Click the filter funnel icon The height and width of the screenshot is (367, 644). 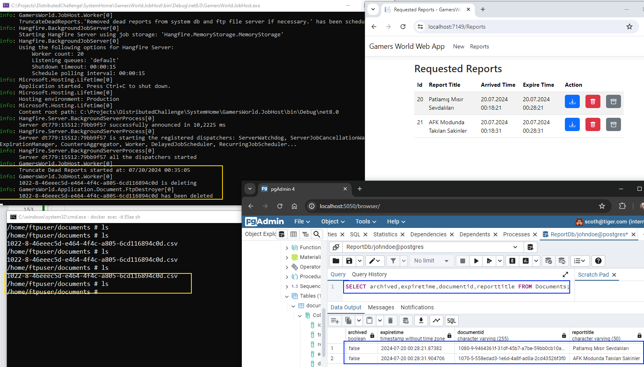coord(393,261)
